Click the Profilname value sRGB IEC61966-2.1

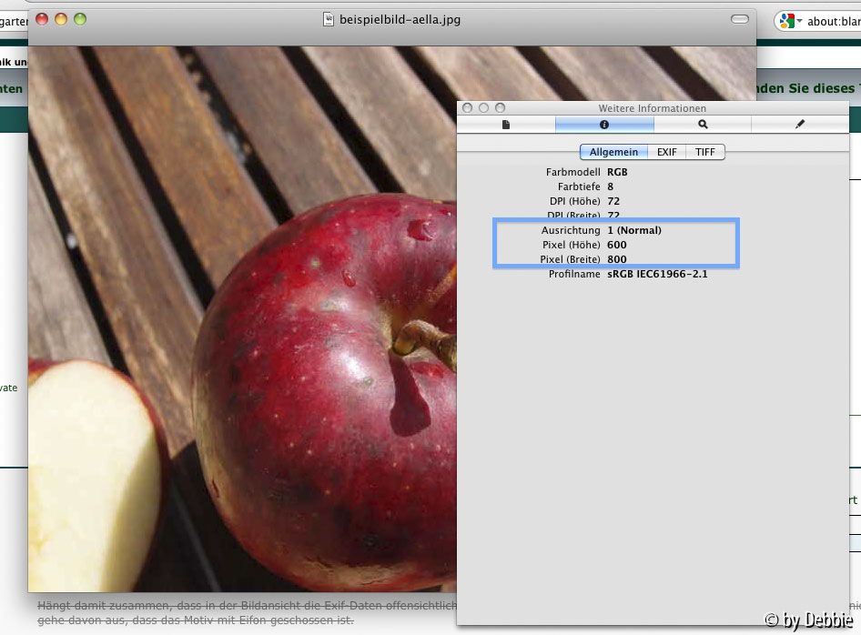point(657,274)
